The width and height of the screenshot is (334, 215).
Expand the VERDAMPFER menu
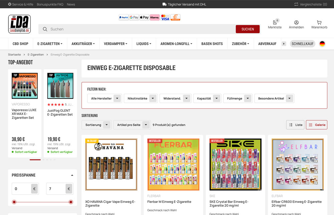coord(116,44)
